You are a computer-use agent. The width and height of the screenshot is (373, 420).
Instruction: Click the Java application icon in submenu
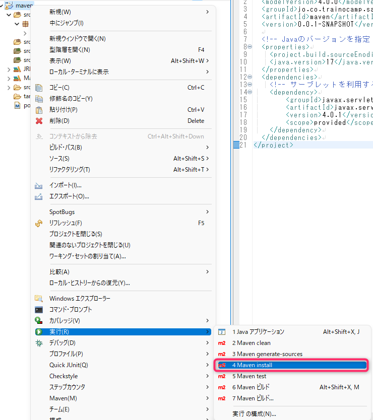(222, 332)
